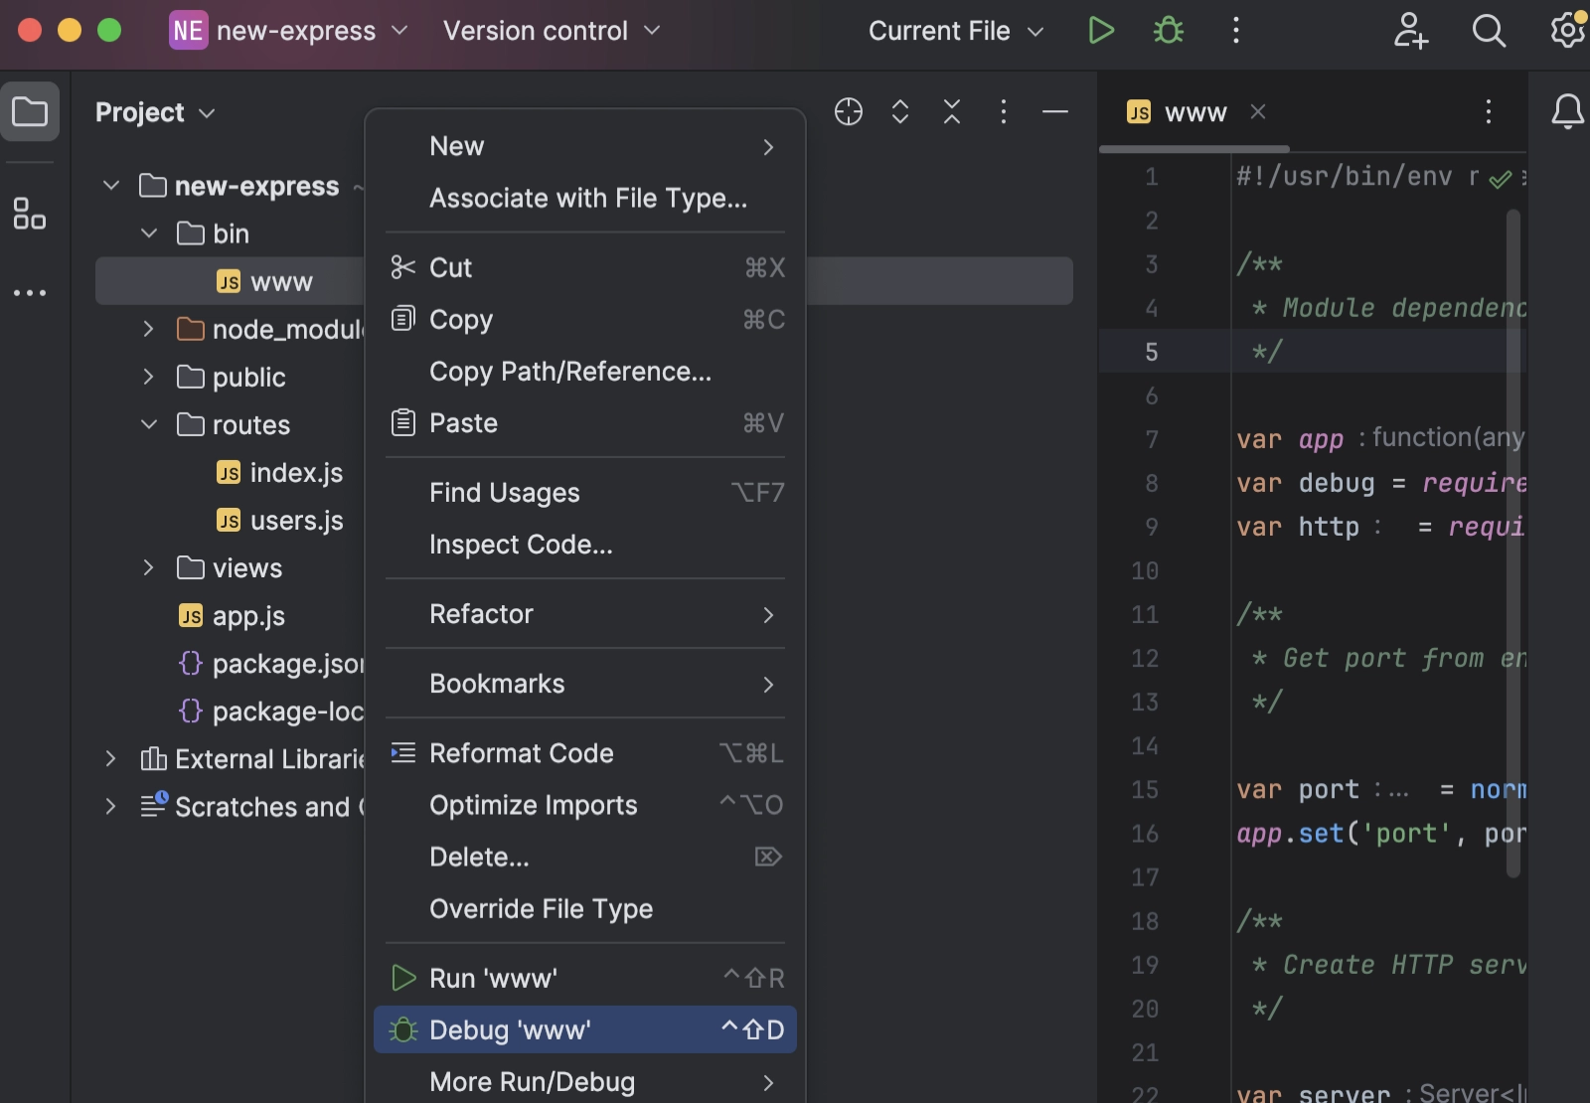The width and height of the screenshot is (1590, 1103).
Task: Choose Cut from the context menu
Action: coord(585,268)
